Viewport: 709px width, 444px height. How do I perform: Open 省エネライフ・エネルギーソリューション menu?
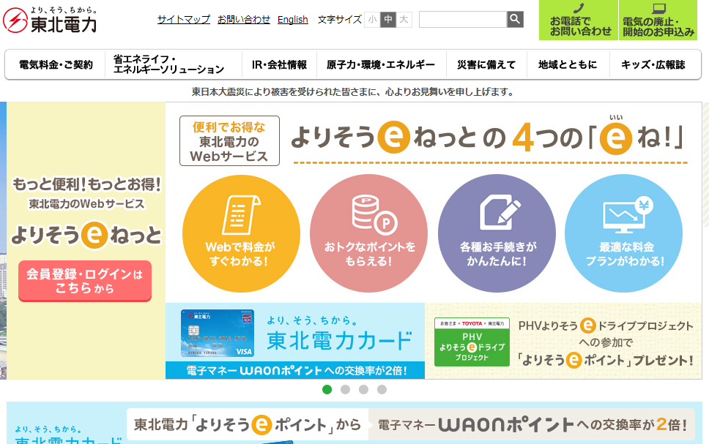point(173,64)
